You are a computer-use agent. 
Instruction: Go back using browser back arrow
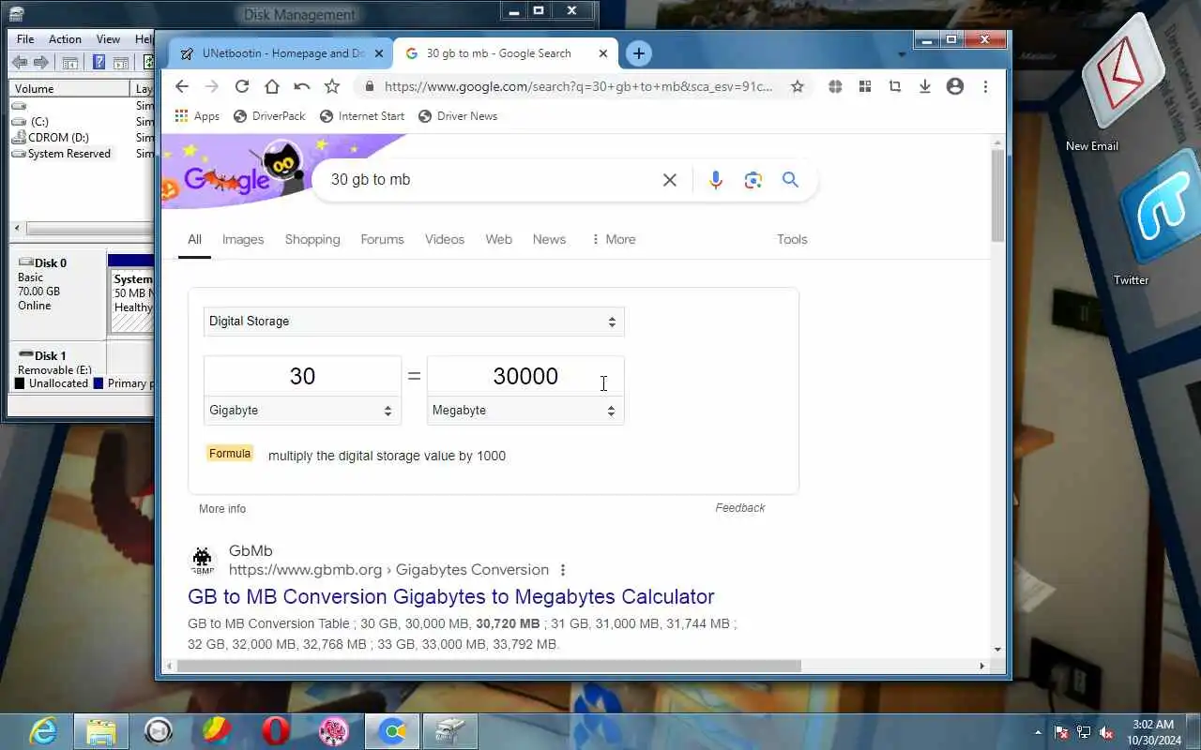pos(182,86)
